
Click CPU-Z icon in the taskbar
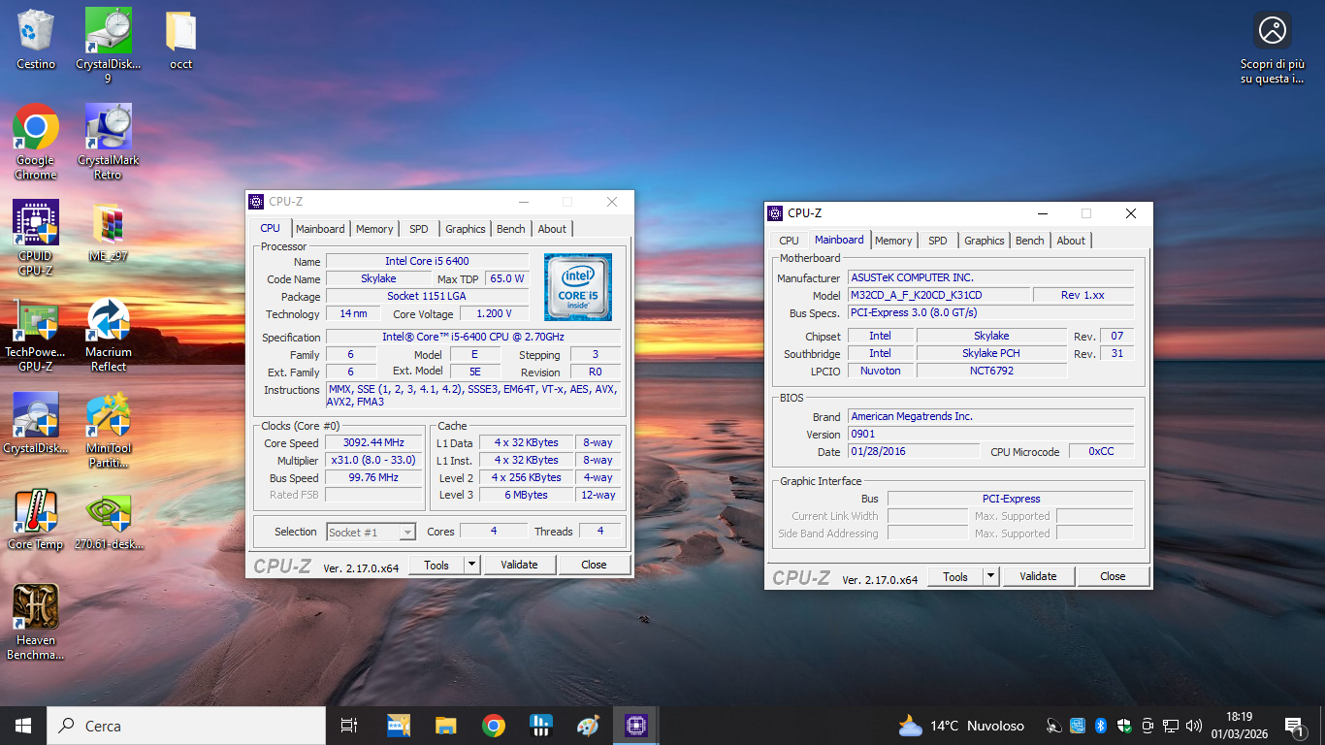(x=636, y=726)
